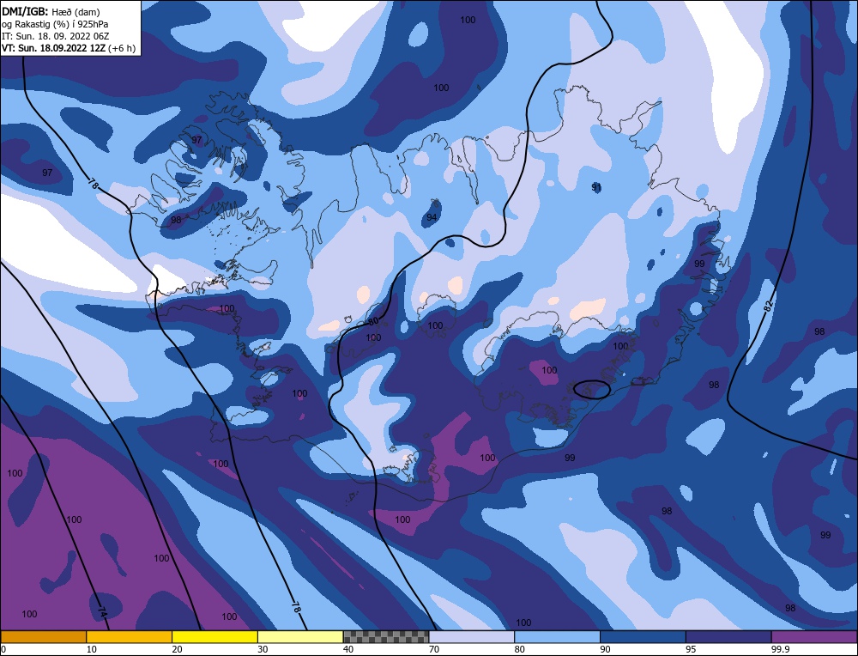Click the '94' humidity value label
The width and height of the screenshot is (858, 656).
point(432,217)
